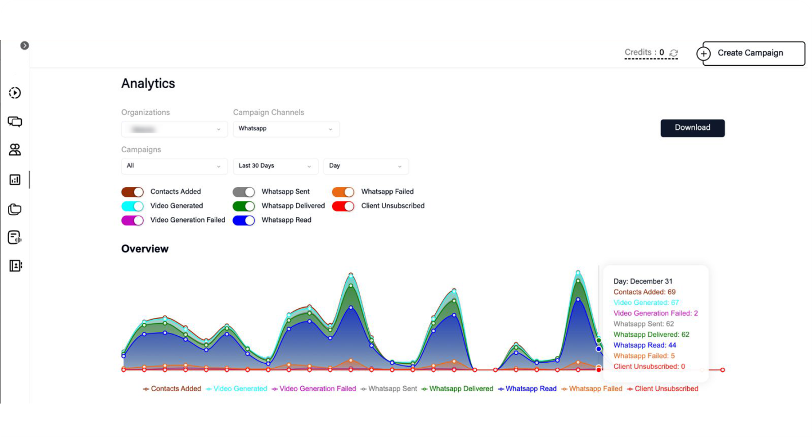Open the contacts people icon in sidebar

[15, 150]
